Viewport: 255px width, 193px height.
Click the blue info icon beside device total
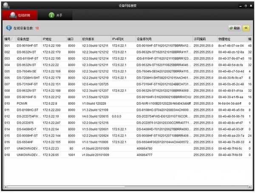tap(9, 28)
